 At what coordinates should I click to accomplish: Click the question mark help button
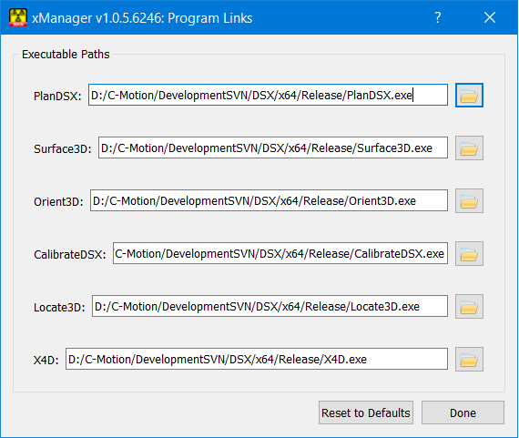pos(438,17)
